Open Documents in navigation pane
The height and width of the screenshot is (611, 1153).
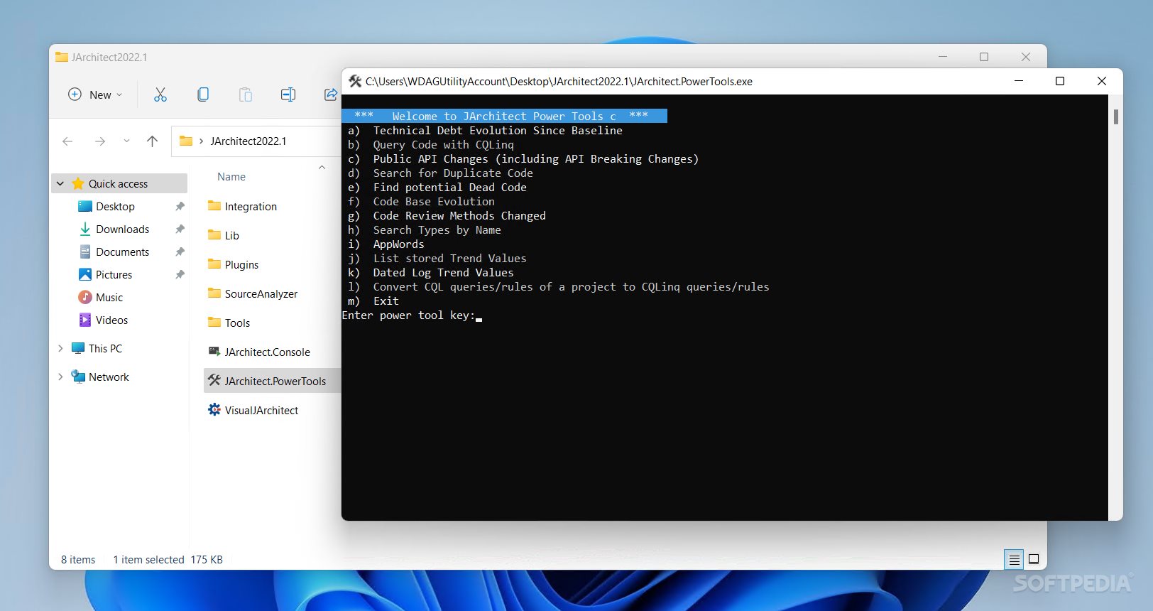[x=123, y=252]
